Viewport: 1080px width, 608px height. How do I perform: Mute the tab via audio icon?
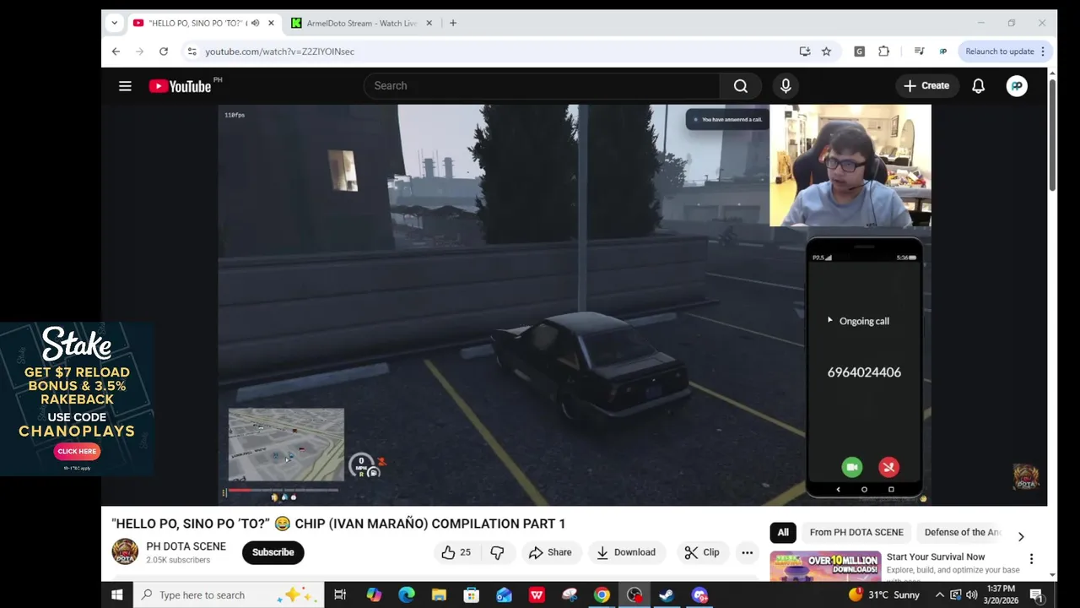[255, 23]
